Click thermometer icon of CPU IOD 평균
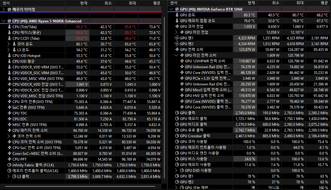Viewport: 331px width, 190px height. 9,61
